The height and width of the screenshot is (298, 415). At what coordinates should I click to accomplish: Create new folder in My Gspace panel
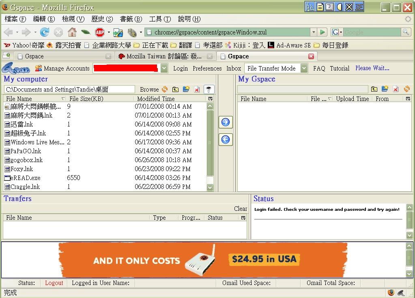point(385,89)
